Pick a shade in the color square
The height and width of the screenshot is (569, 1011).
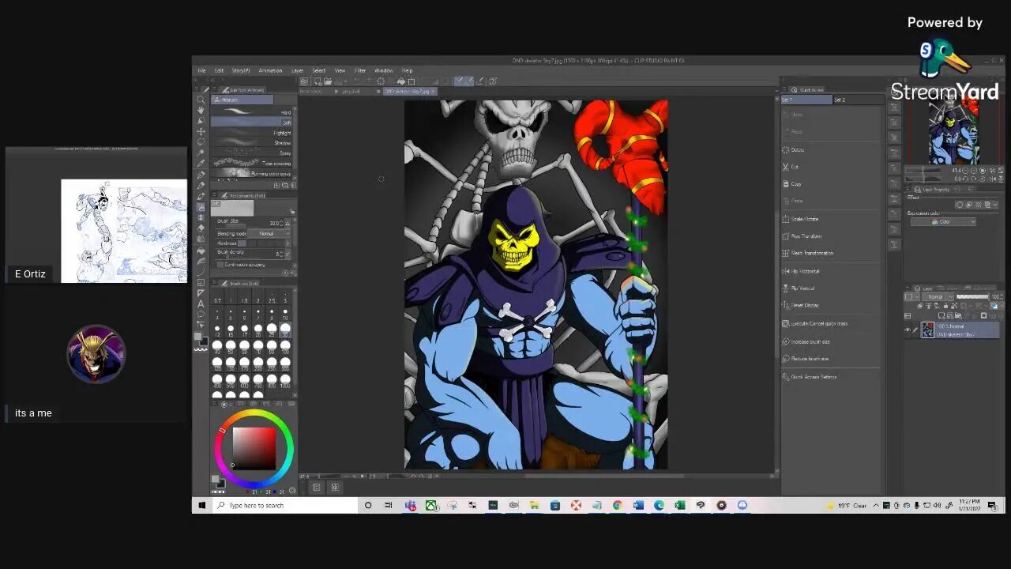tap(254, 448)
